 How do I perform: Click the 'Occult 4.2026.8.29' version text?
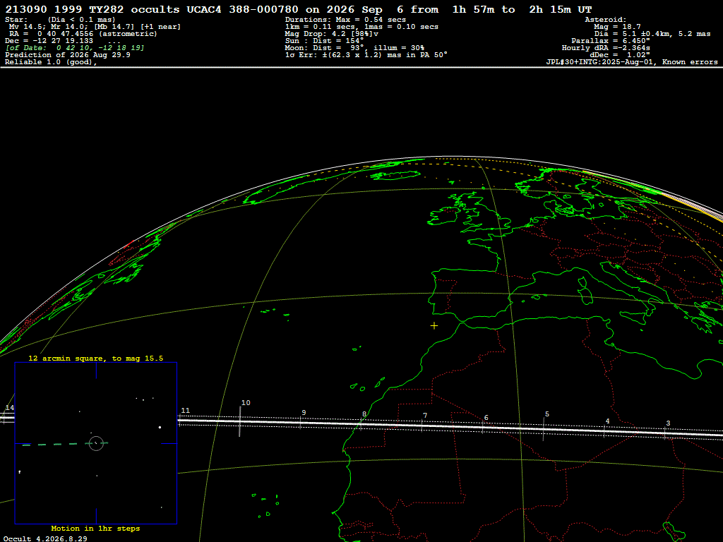pos(45,538)
